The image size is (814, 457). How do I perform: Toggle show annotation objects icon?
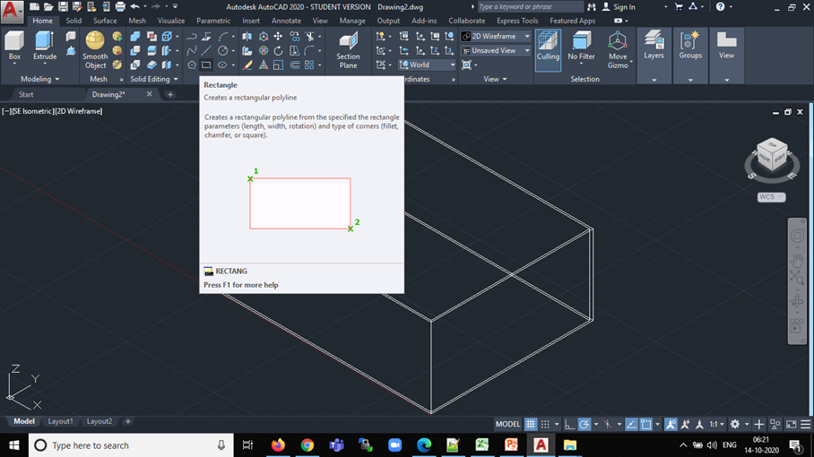671,425
